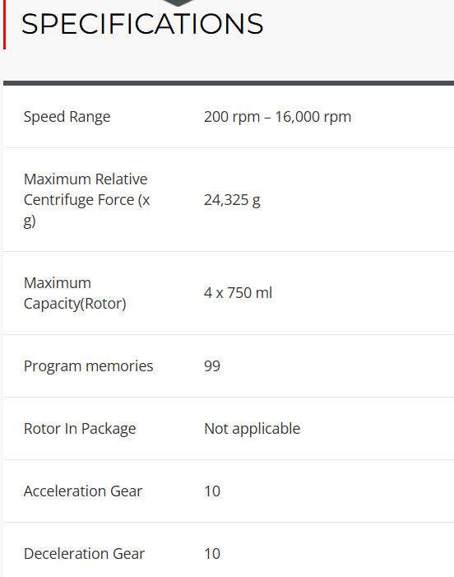Select the Program memories label
This screenshot has height=577, width=454.
click(x=88, y=366)
